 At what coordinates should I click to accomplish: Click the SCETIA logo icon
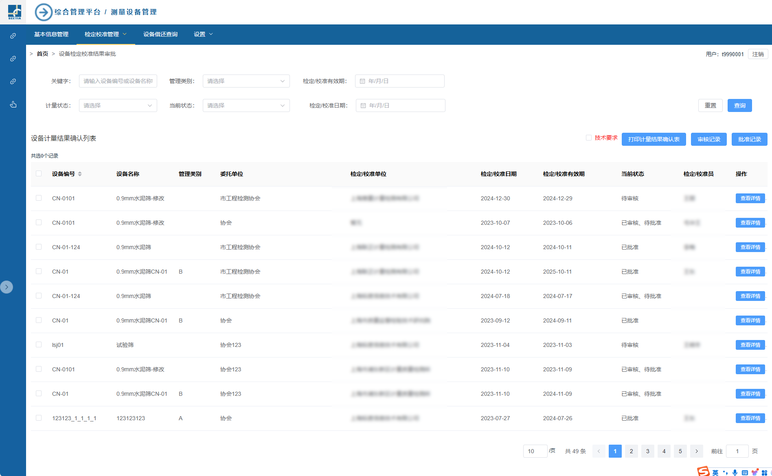(x=14, y=12)
